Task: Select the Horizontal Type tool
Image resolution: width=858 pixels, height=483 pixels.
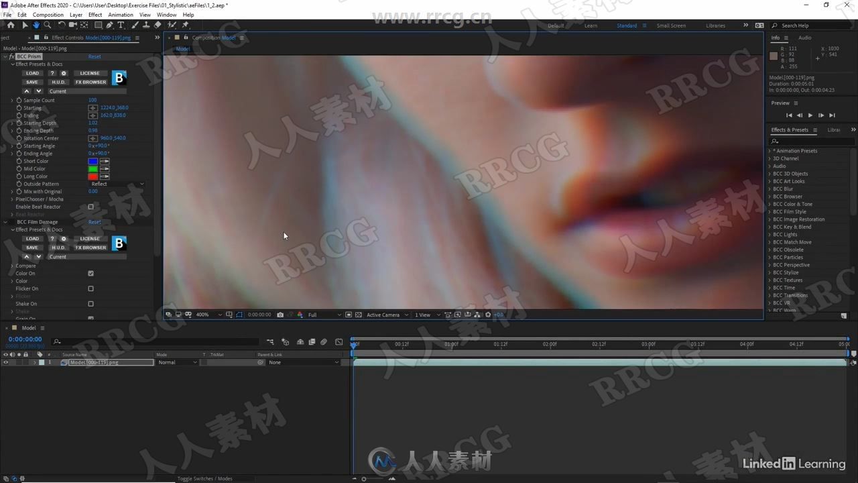Action: click(121, 25)
